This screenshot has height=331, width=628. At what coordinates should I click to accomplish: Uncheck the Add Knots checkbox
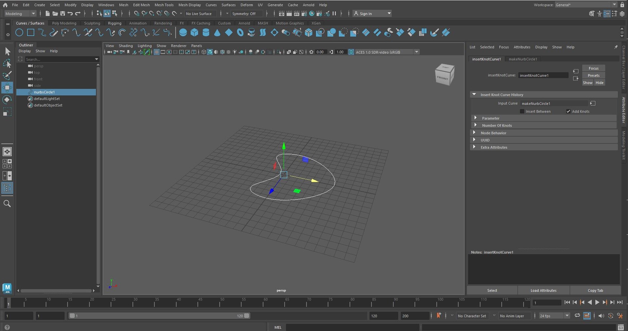coord(568,111)
